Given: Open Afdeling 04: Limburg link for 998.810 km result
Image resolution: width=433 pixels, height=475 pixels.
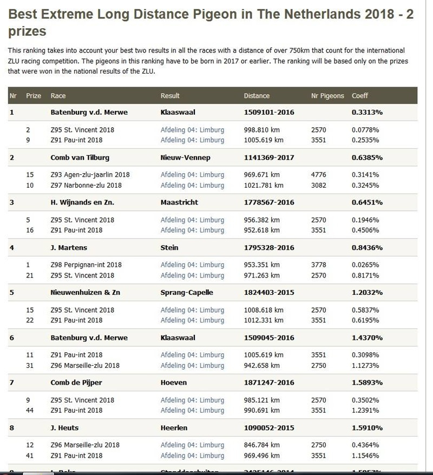Looking at the screenshot, I should [192, 130].
